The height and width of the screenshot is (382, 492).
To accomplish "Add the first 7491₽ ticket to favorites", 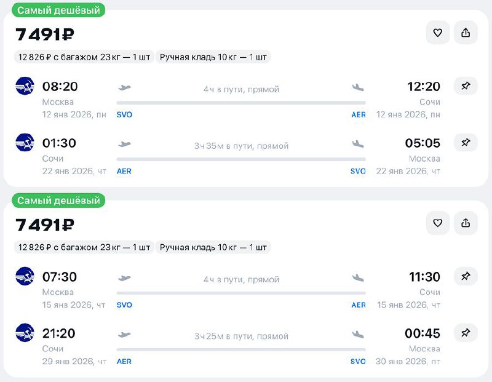I will point(438,33).
